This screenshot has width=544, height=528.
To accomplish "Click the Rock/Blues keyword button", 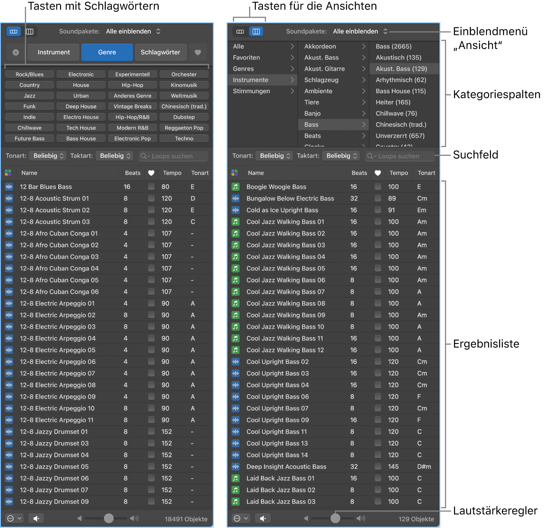I will pyautogui.click(x=30, y=74).
